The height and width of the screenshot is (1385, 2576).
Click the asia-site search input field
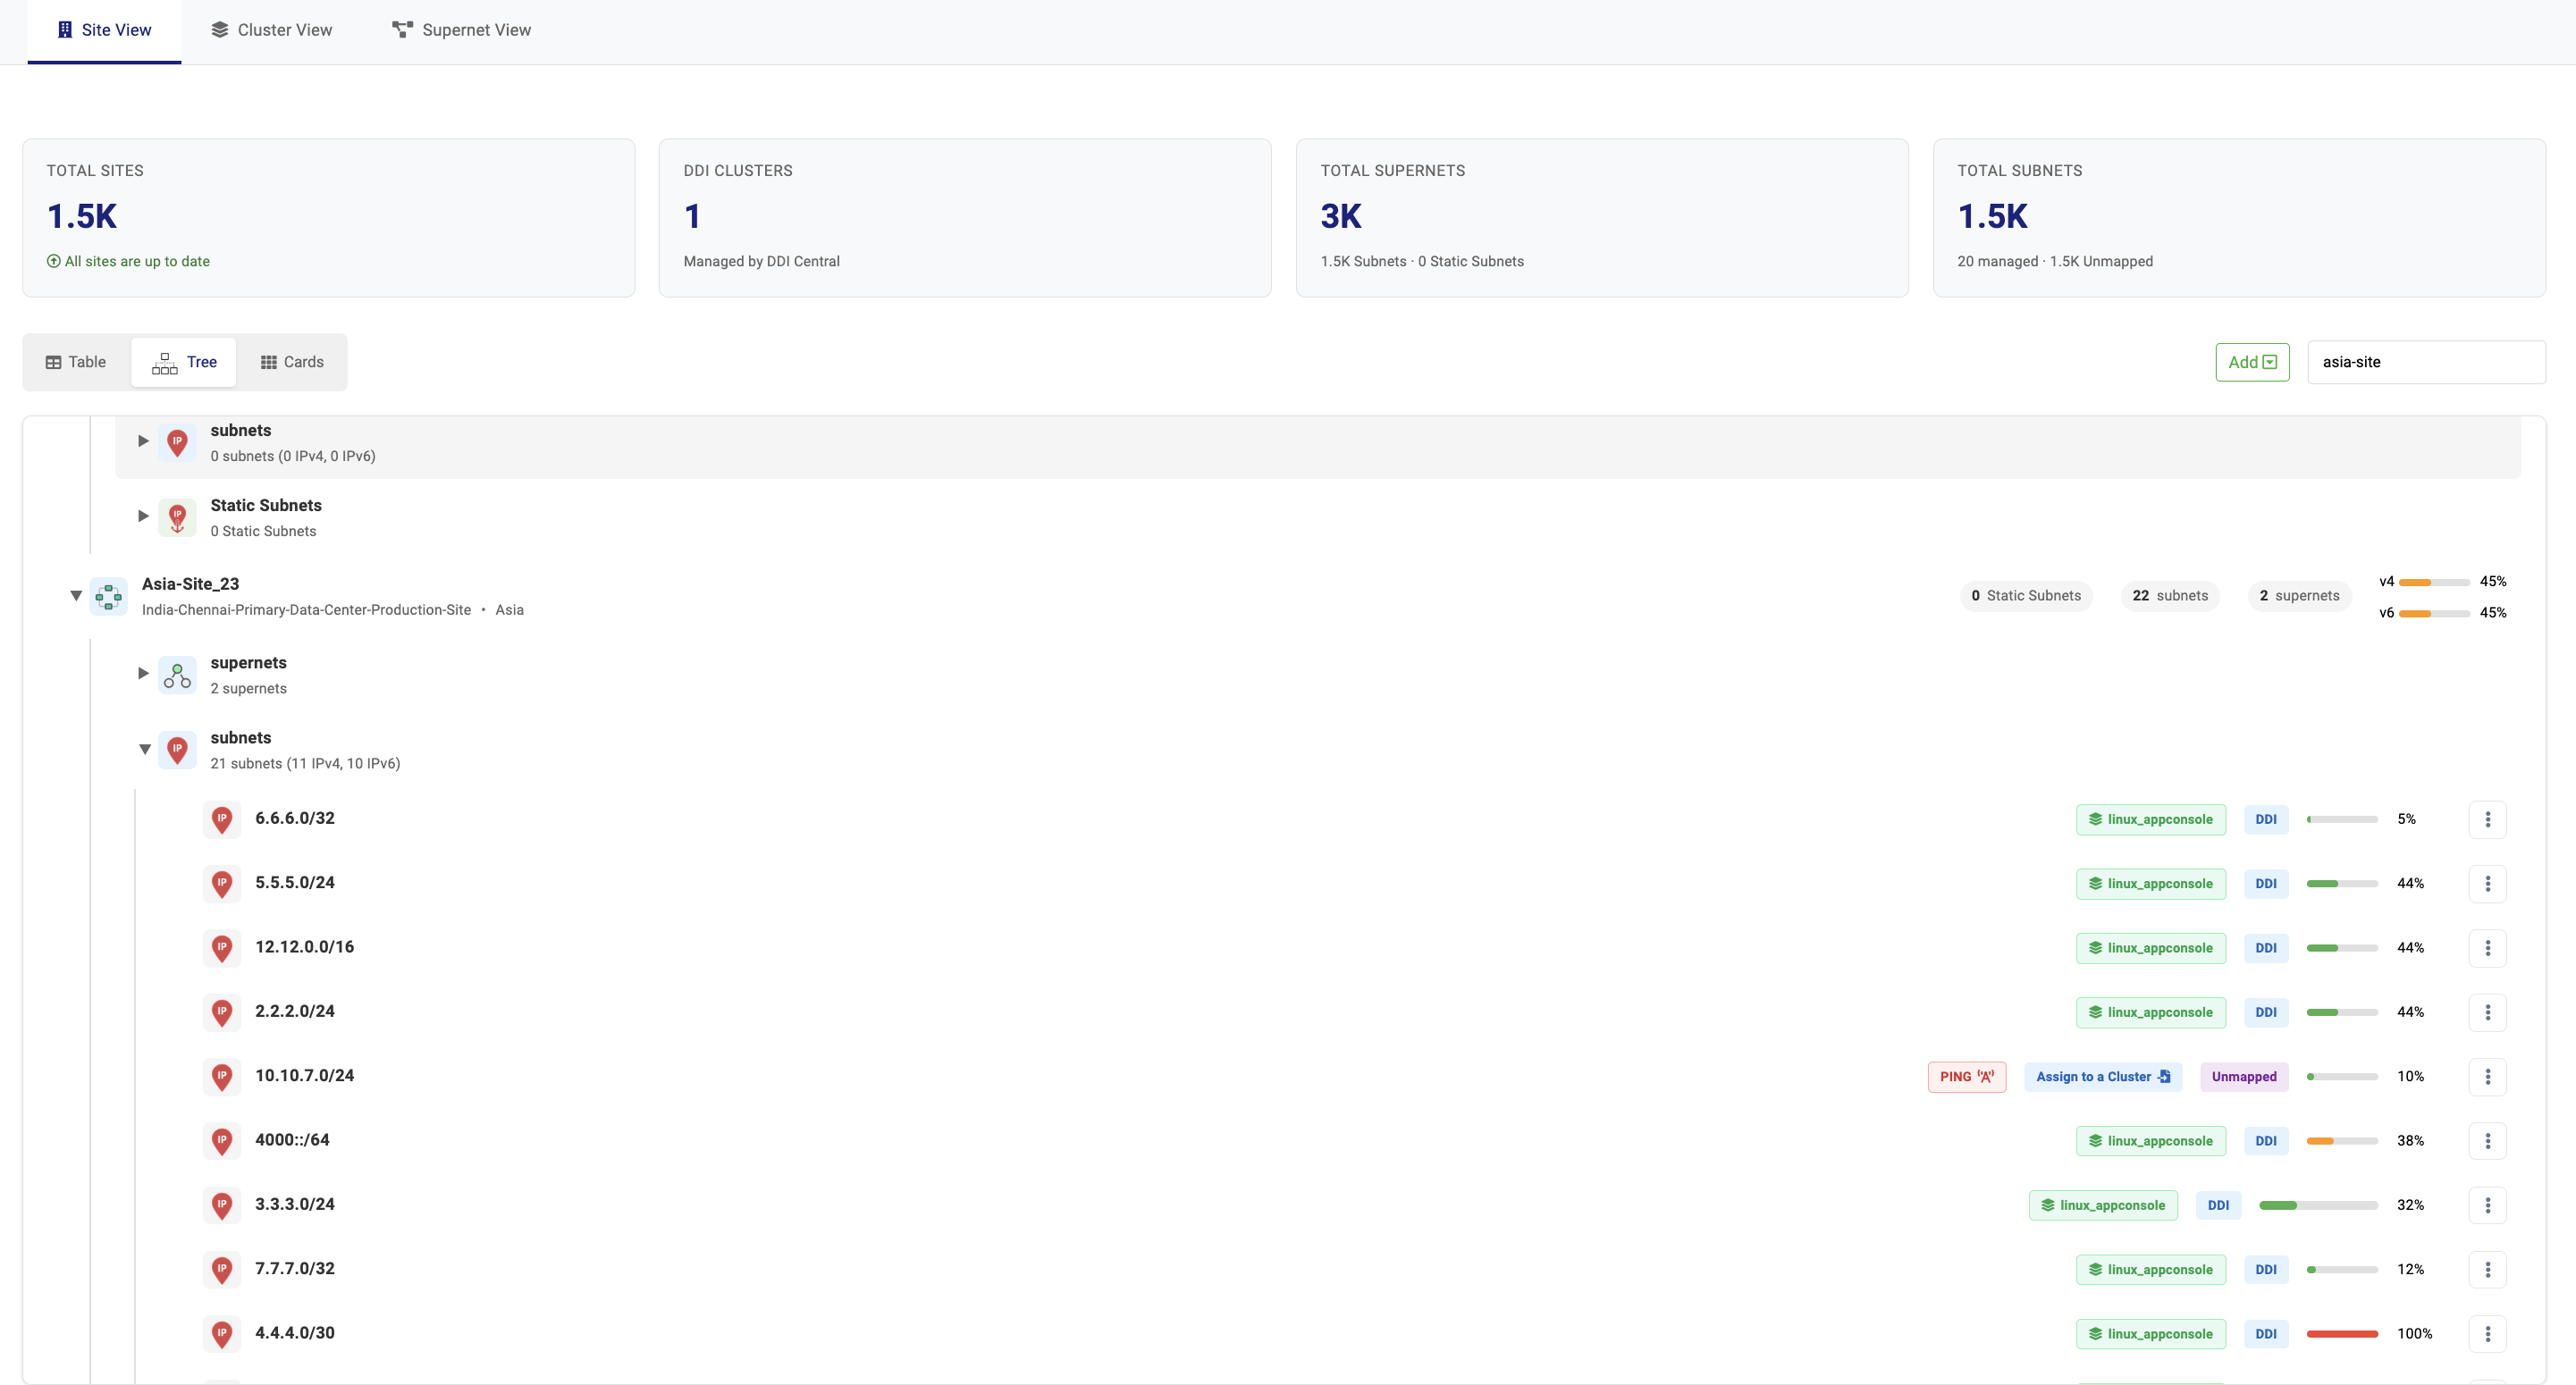tap(2426, 362)
